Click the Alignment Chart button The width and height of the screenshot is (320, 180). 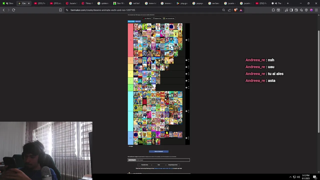pyautogui.click(x=157, y=18)
